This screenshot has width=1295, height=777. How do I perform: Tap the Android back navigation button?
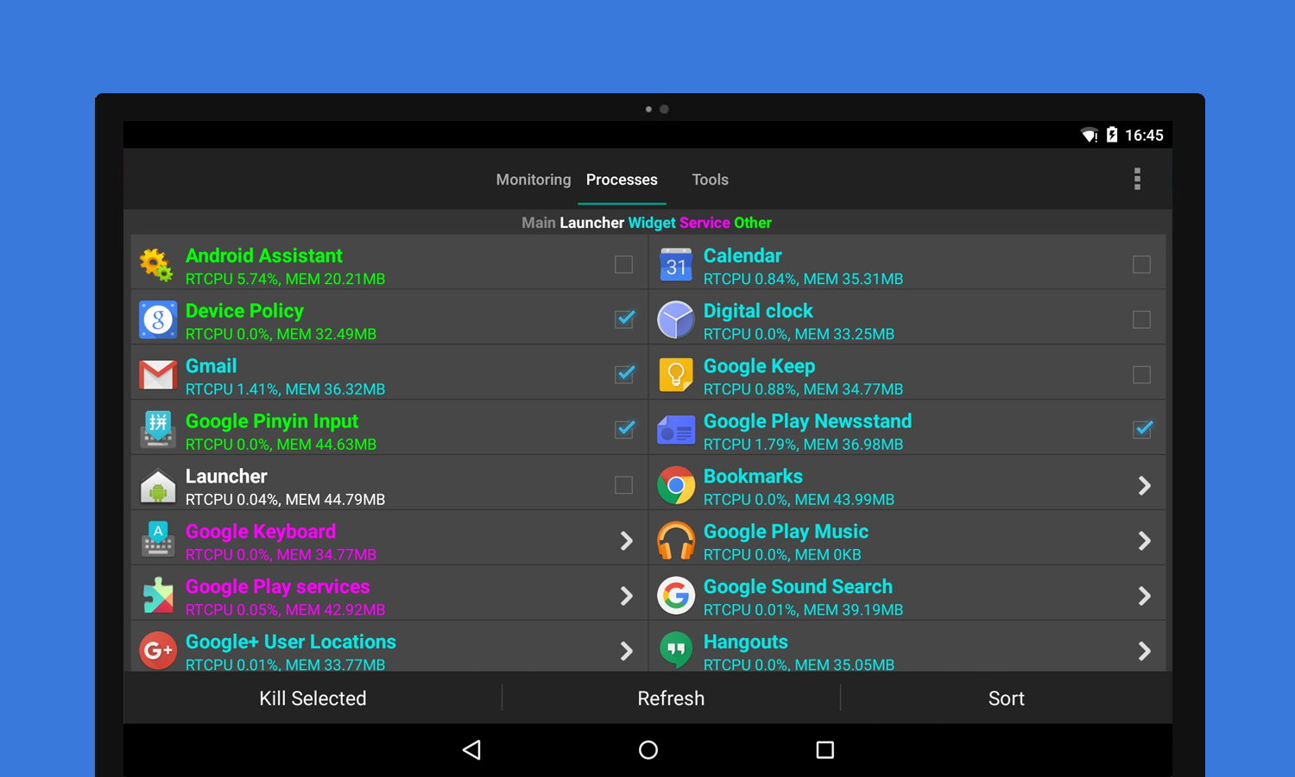click(471, 749)
